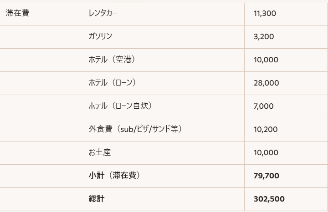Click the 79,700 subtotal amount
The height and width of the screenshot is (212, 328).
(266, 176)
